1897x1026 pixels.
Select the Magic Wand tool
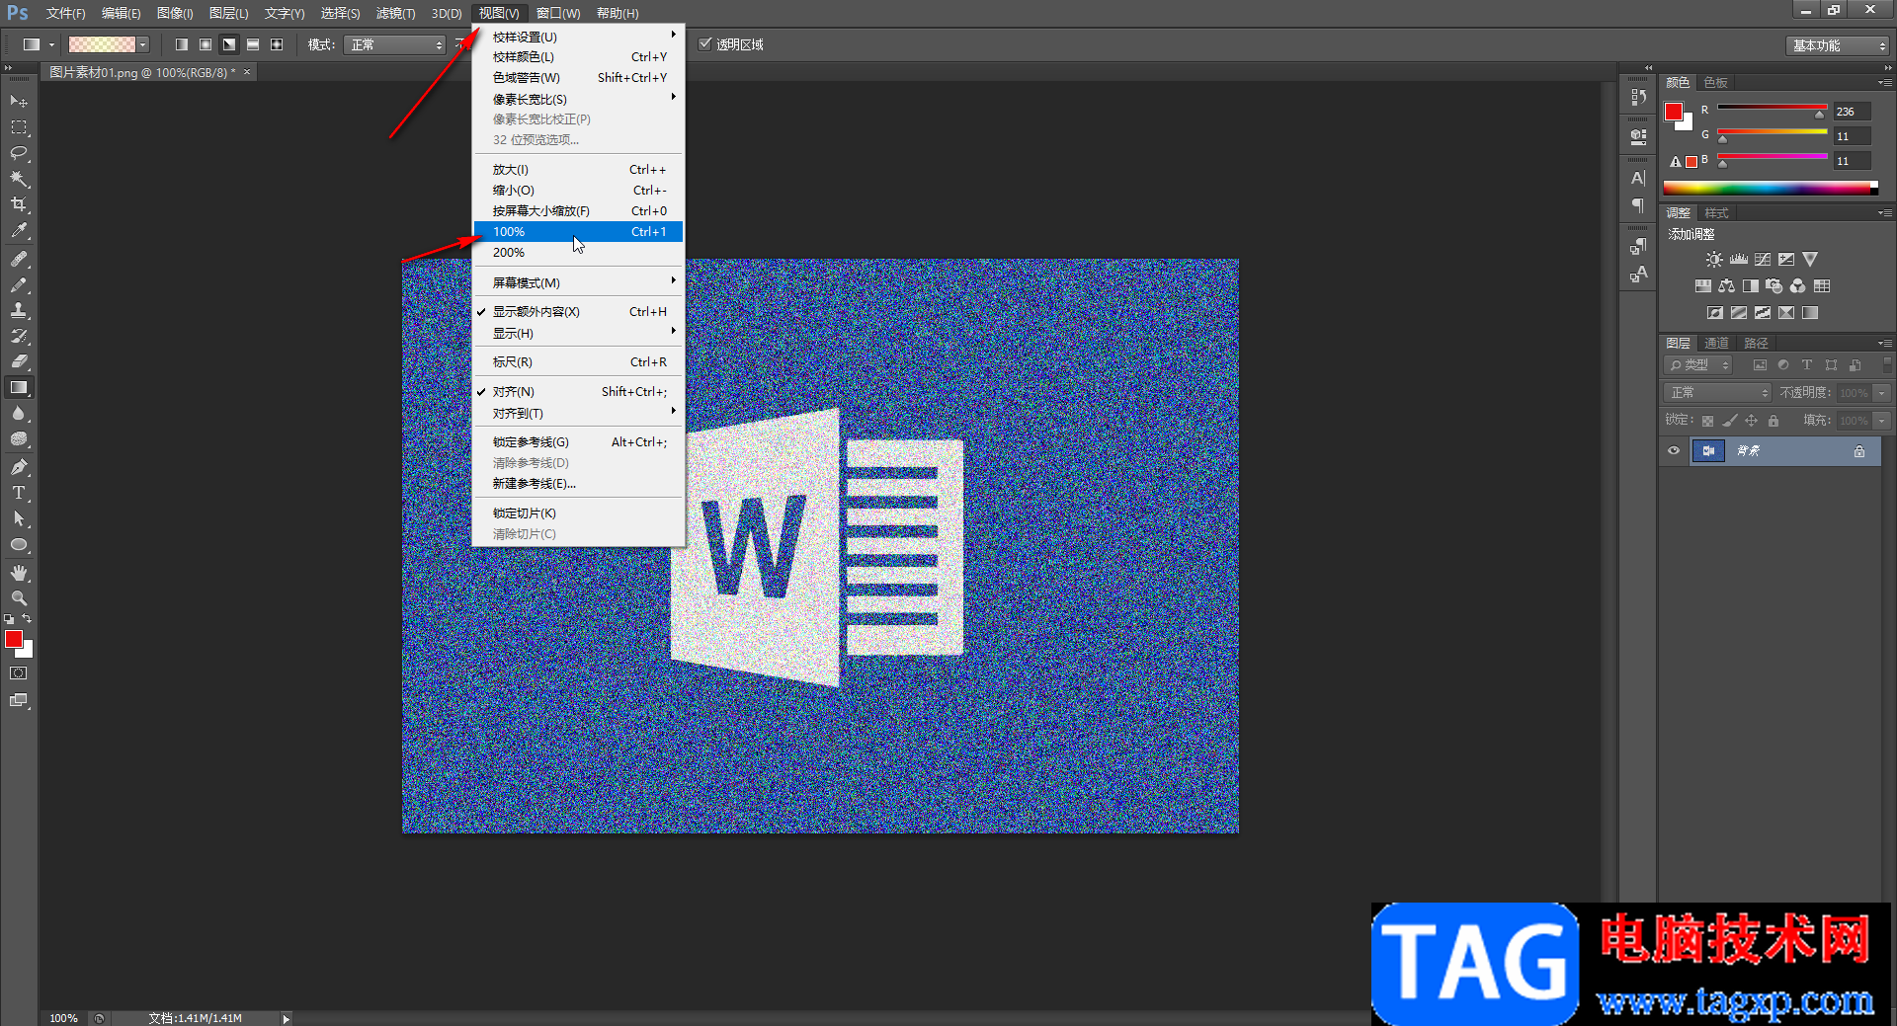(x=19, y=179)
